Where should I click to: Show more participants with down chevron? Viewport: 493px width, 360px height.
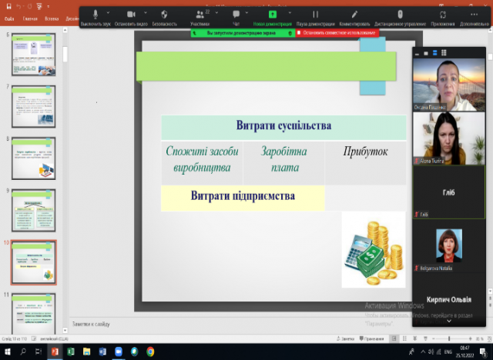coord(449,321)
